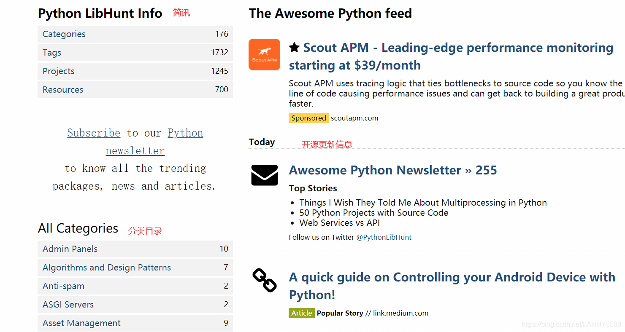Select 'Things I Wish They Told Me About Multiprocessing' story
The image size is (625, 332).
423,203
